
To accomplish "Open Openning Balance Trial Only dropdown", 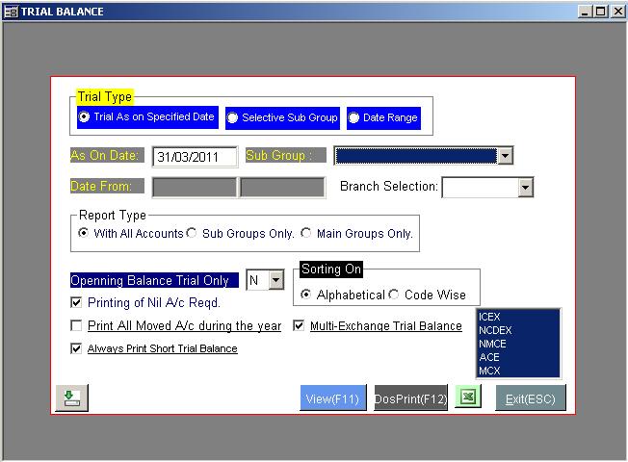I will (275, 280).
